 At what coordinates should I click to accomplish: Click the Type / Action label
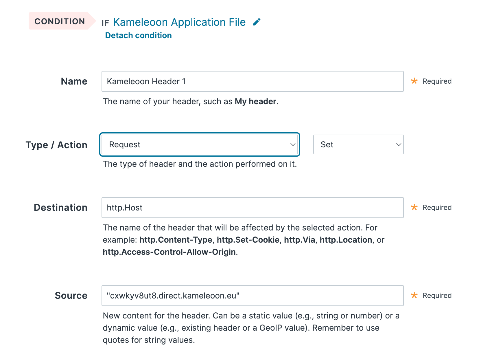tap(56, 145)
